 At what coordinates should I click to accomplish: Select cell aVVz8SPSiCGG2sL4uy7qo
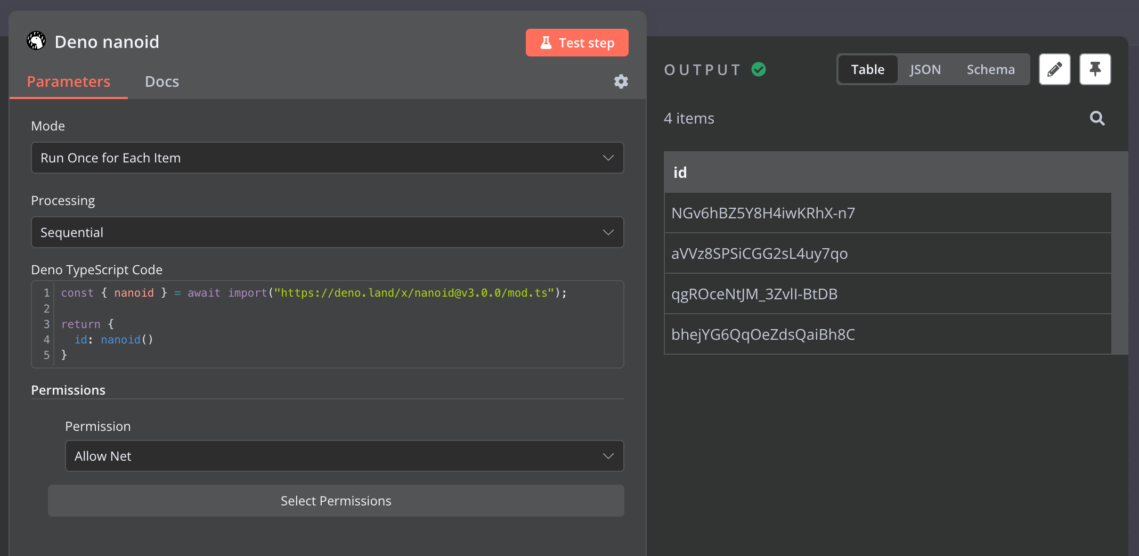[888, 254]
